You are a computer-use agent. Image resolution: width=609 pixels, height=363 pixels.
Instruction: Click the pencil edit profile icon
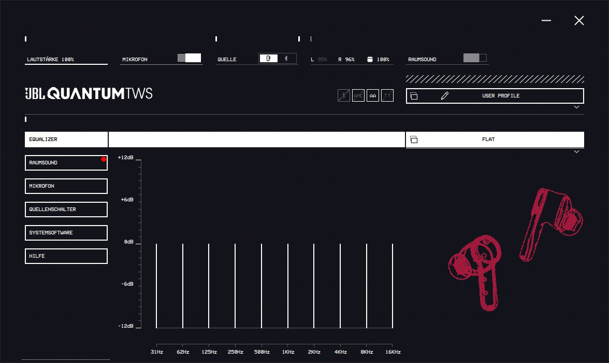445,96
